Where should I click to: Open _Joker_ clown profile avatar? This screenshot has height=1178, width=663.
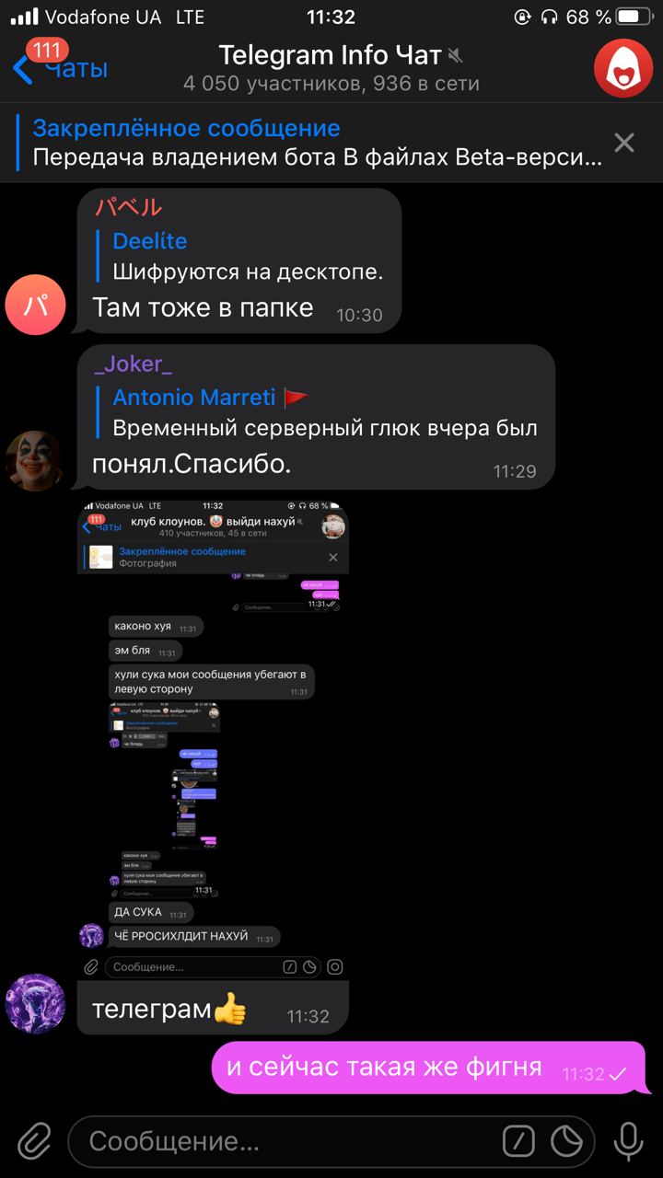pos(35,460)
